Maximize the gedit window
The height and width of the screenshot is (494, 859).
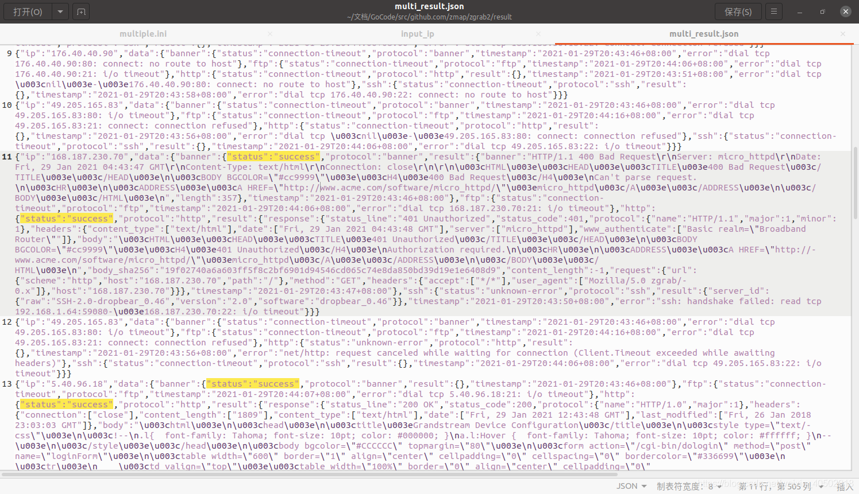point(822,11)
